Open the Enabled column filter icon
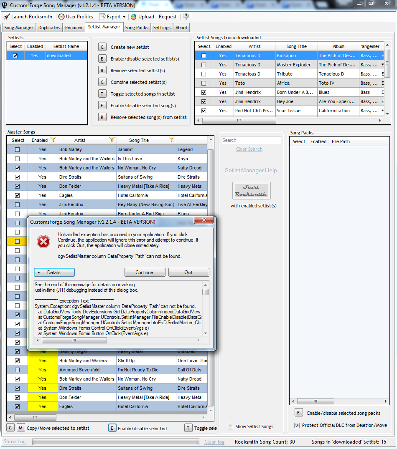Screen dimensions: 397x449 [x=53, y=140]
